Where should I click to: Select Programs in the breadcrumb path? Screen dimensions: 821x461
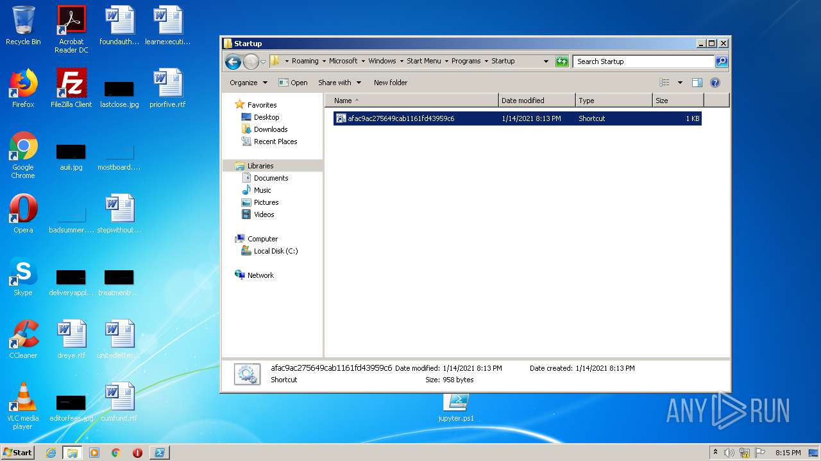tap(466, 61)
